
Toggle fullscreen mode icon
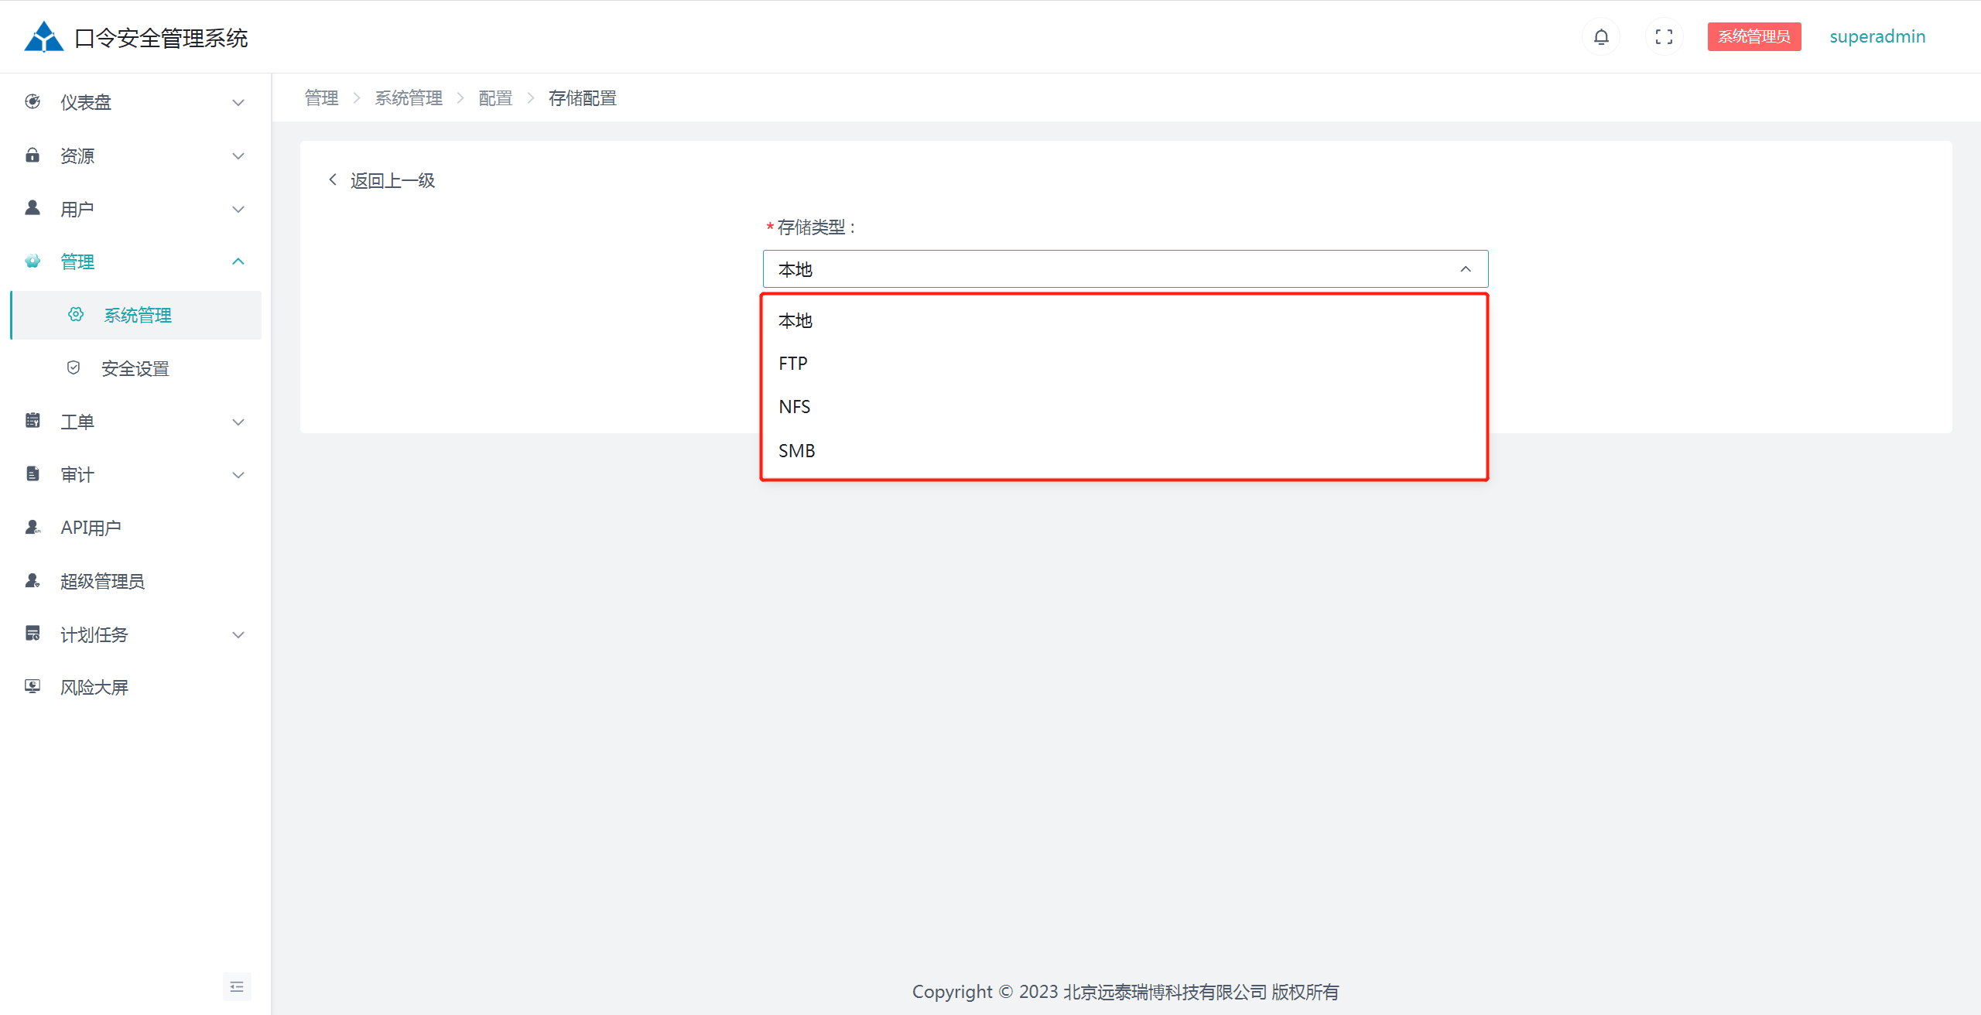[1664, 37]
